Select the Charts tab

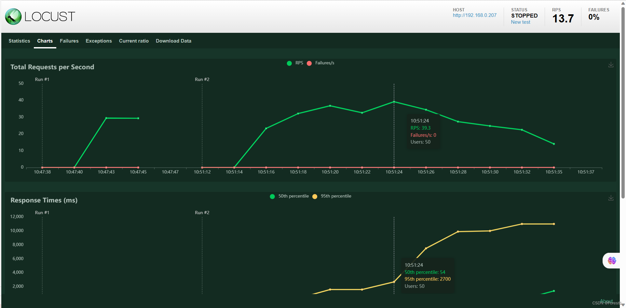point(45,41)
